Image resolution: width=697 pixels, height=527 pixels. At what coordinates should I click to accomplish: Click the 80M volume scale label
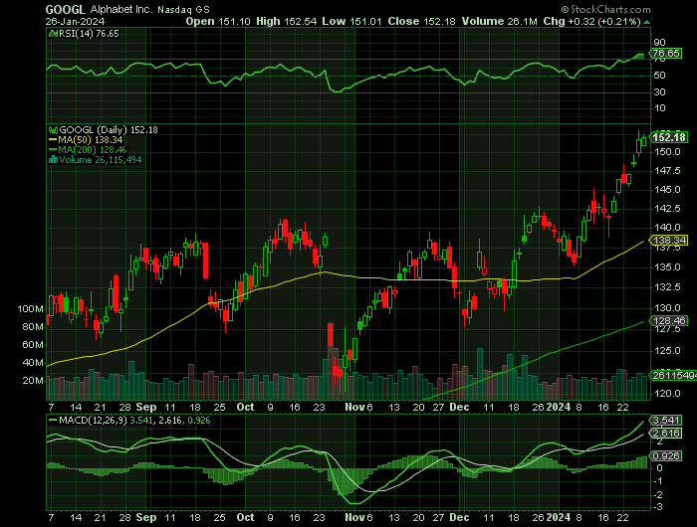tap(33, 327)
